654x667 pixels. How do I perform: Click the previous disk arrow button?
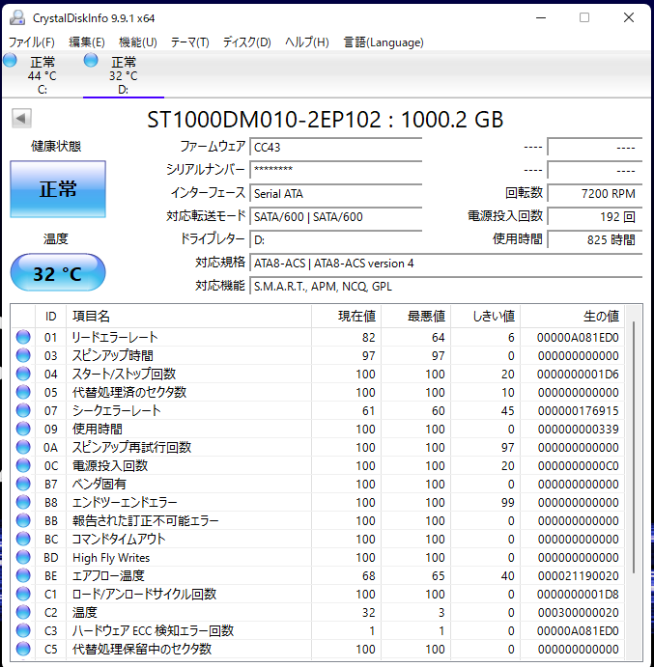(21, 118)
